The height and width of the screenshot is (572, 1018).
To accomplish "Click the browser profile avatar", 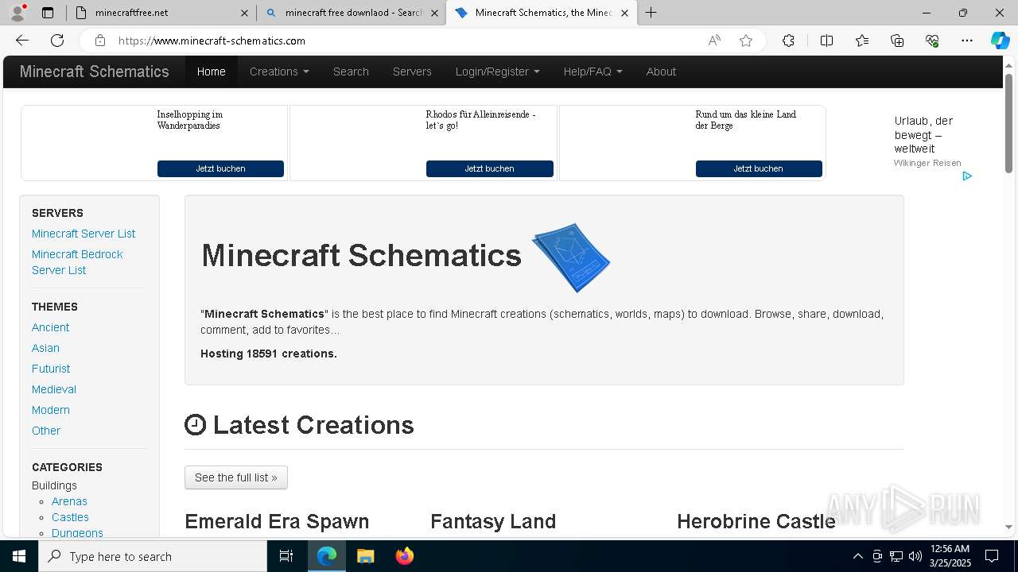I will coord(17,13).
